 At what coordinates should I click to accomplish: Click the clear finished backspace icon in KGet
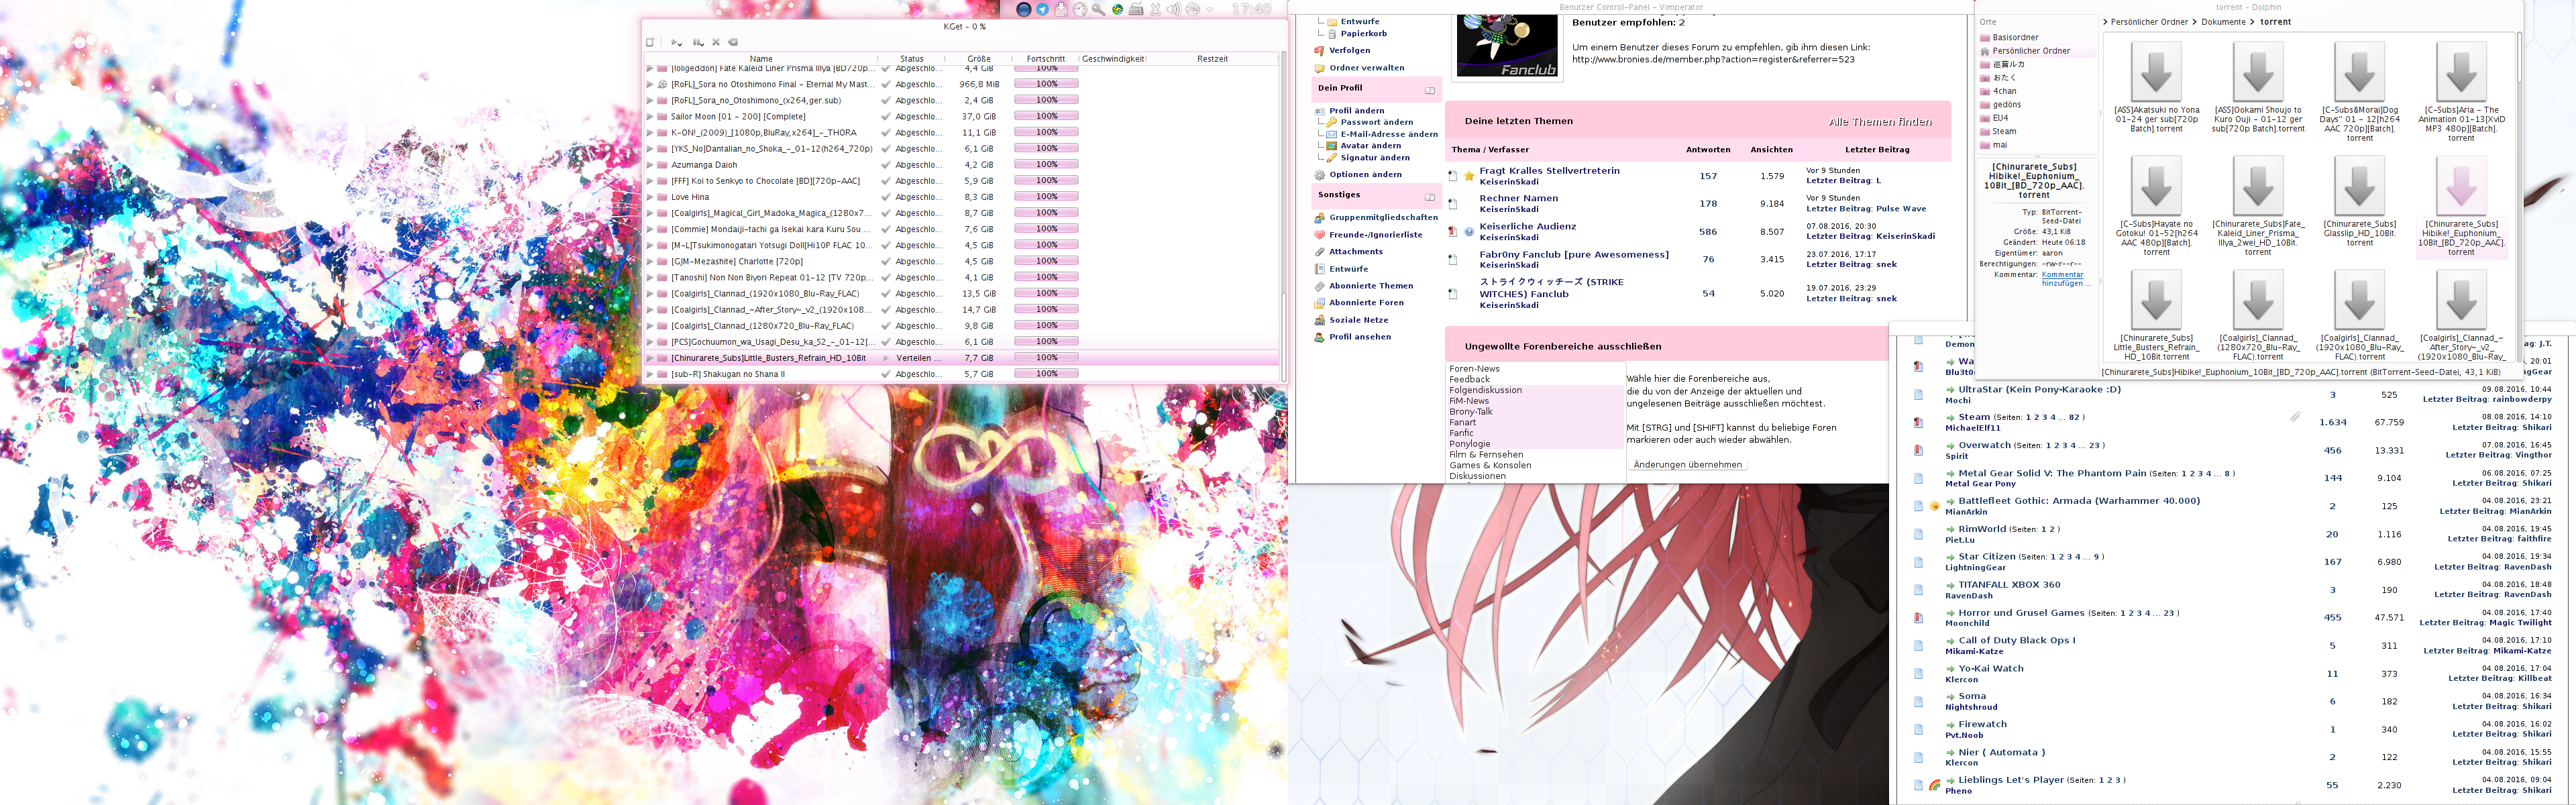point(733,42)
